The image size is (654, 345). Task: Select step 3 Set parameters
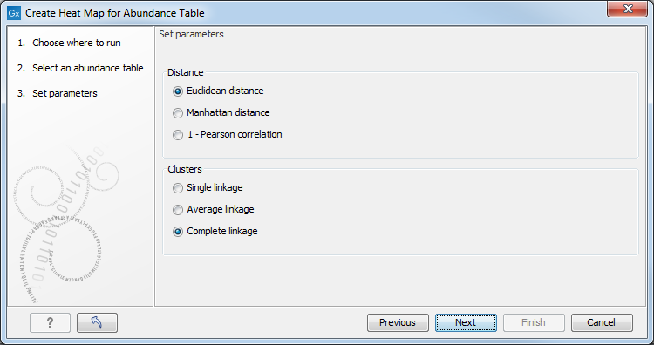[58, 93]
